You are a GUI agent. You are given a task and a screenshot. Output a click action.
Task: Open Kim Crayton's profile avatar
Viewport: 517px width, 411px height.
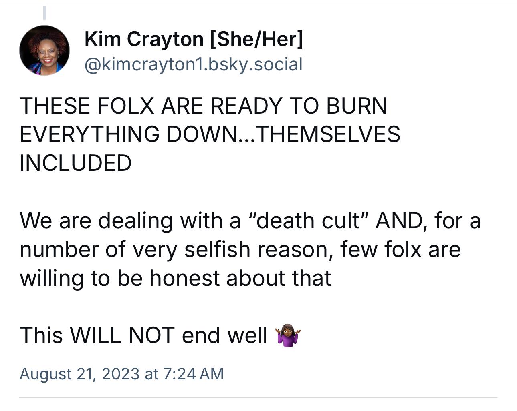tap(44, 50)
